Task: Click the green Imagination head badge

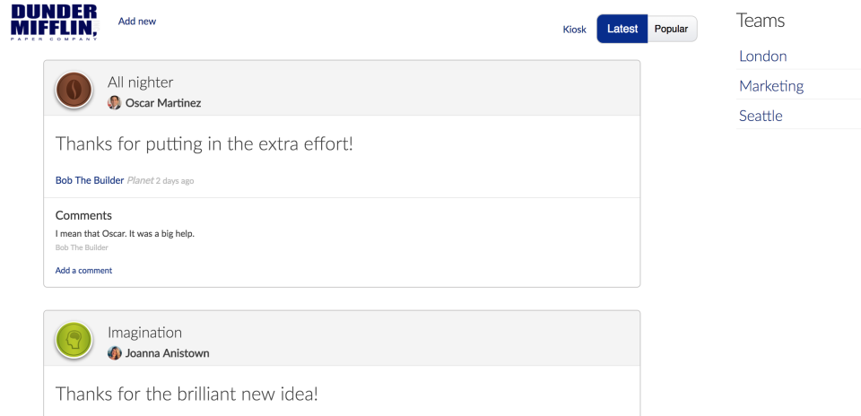Action: coord(74,341)
